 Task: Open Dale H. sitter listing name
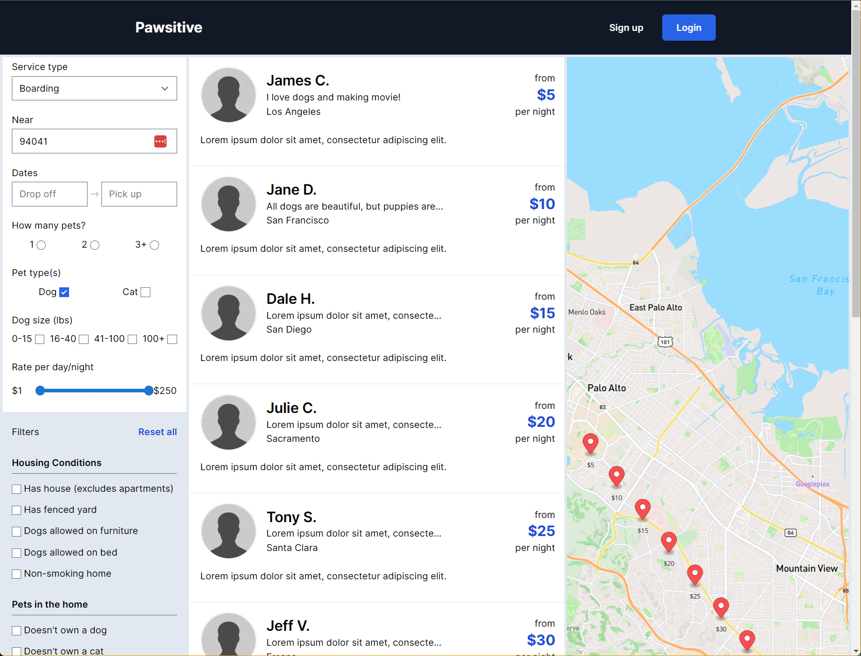click(290, 299)
